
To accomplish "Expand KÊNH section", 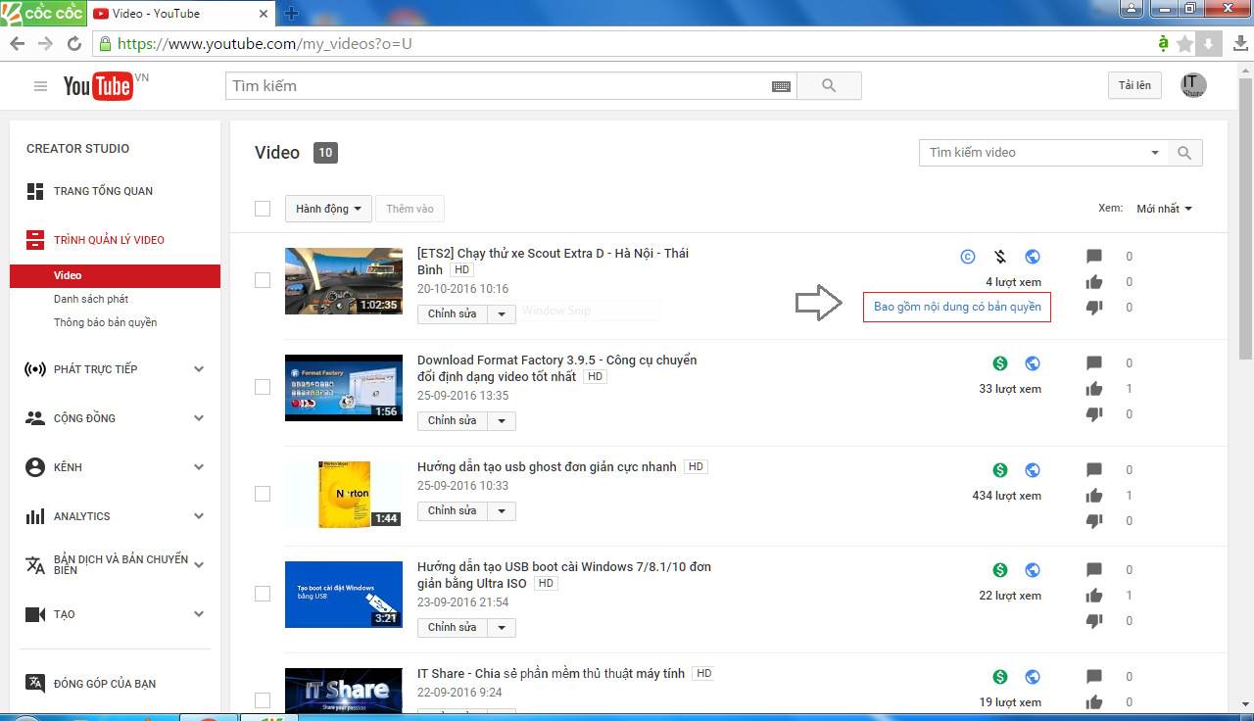I will [x=199, y=467].
